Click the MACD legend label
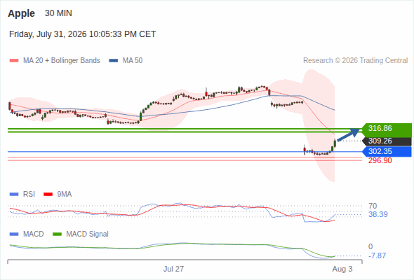Viewport: 414px width, 280px height. point(34,234)
